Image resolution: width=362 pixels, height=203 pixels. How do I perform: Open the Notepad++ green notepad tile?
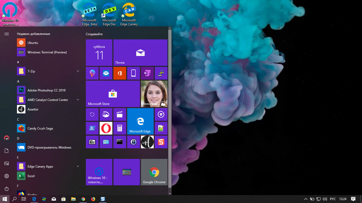tap(161, 128)
